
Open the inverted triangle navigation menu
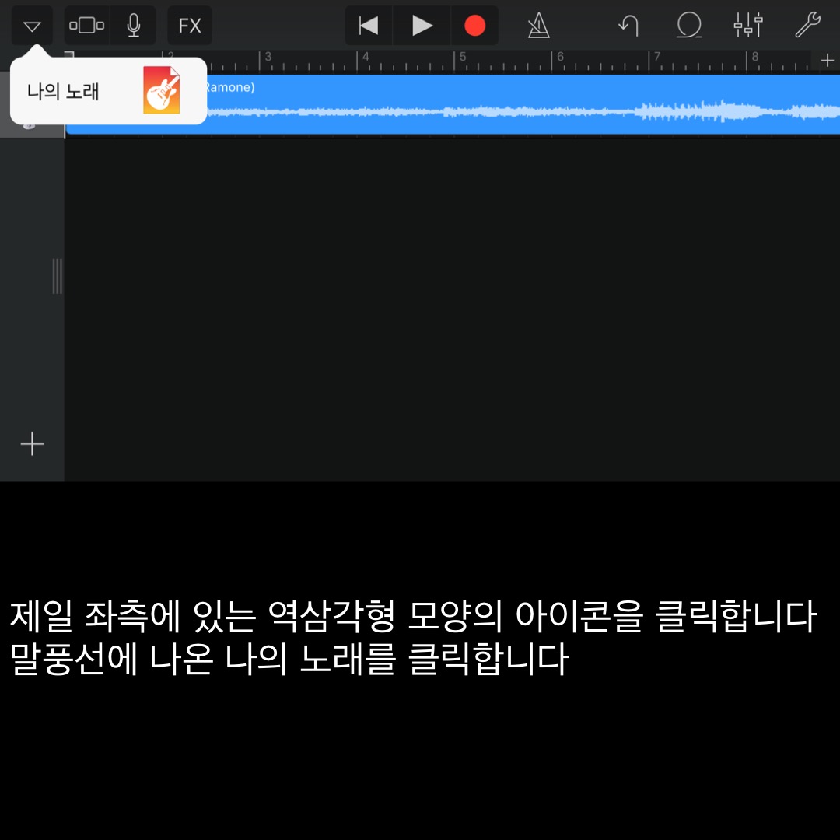tap(32, 26)
